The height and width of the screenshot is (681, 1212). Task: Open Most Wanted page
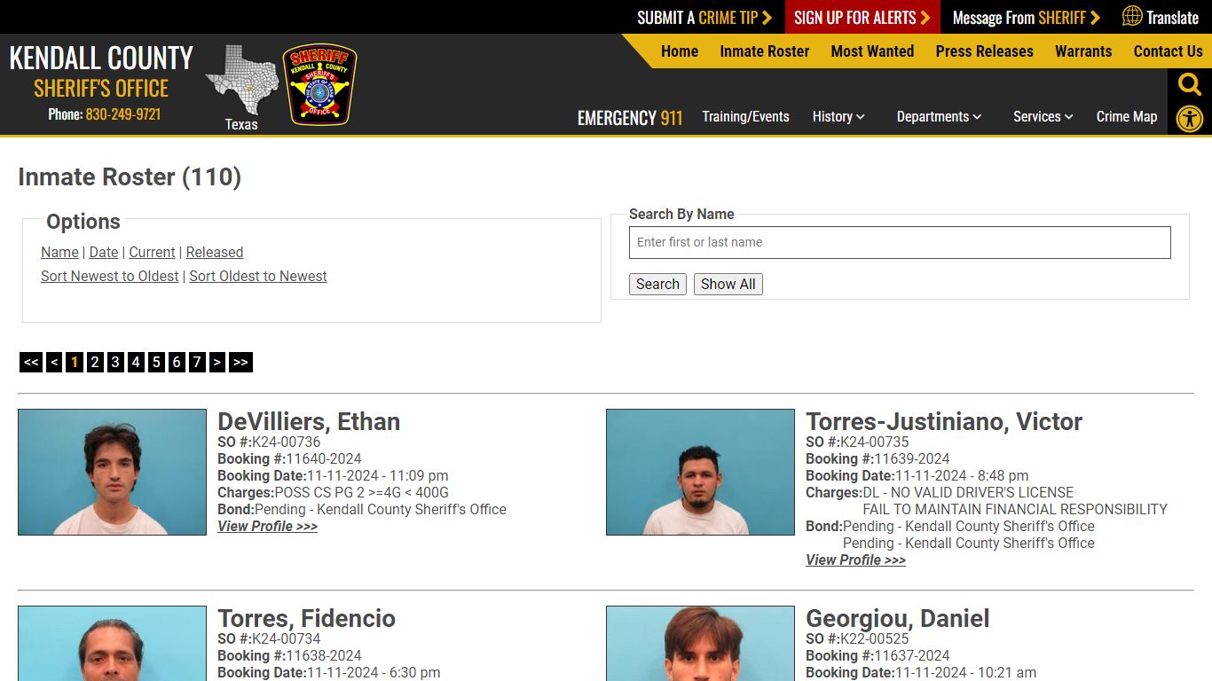click(x=872, y=51)
